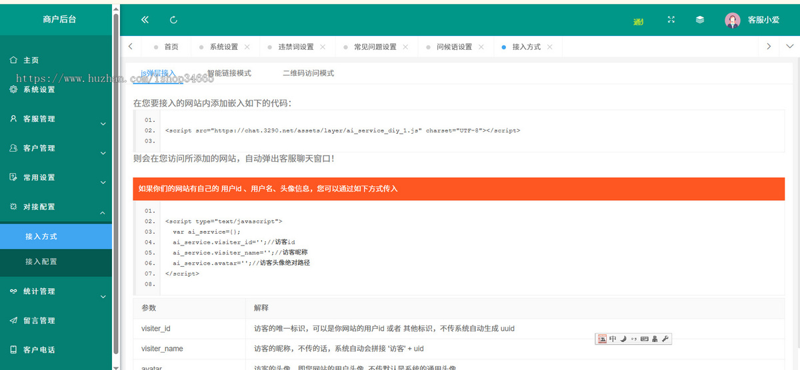Viewport: 800px width, 370px height.
Task: Open the layers theme icon in header
Action: [x=700, y=20]
